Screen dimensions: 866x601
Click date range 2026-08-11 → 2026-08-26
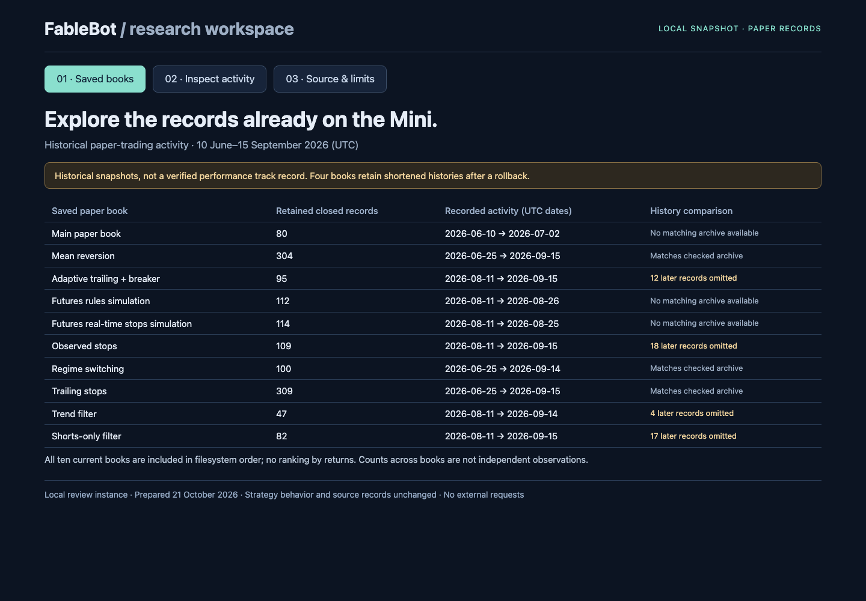tap(502, 301)
